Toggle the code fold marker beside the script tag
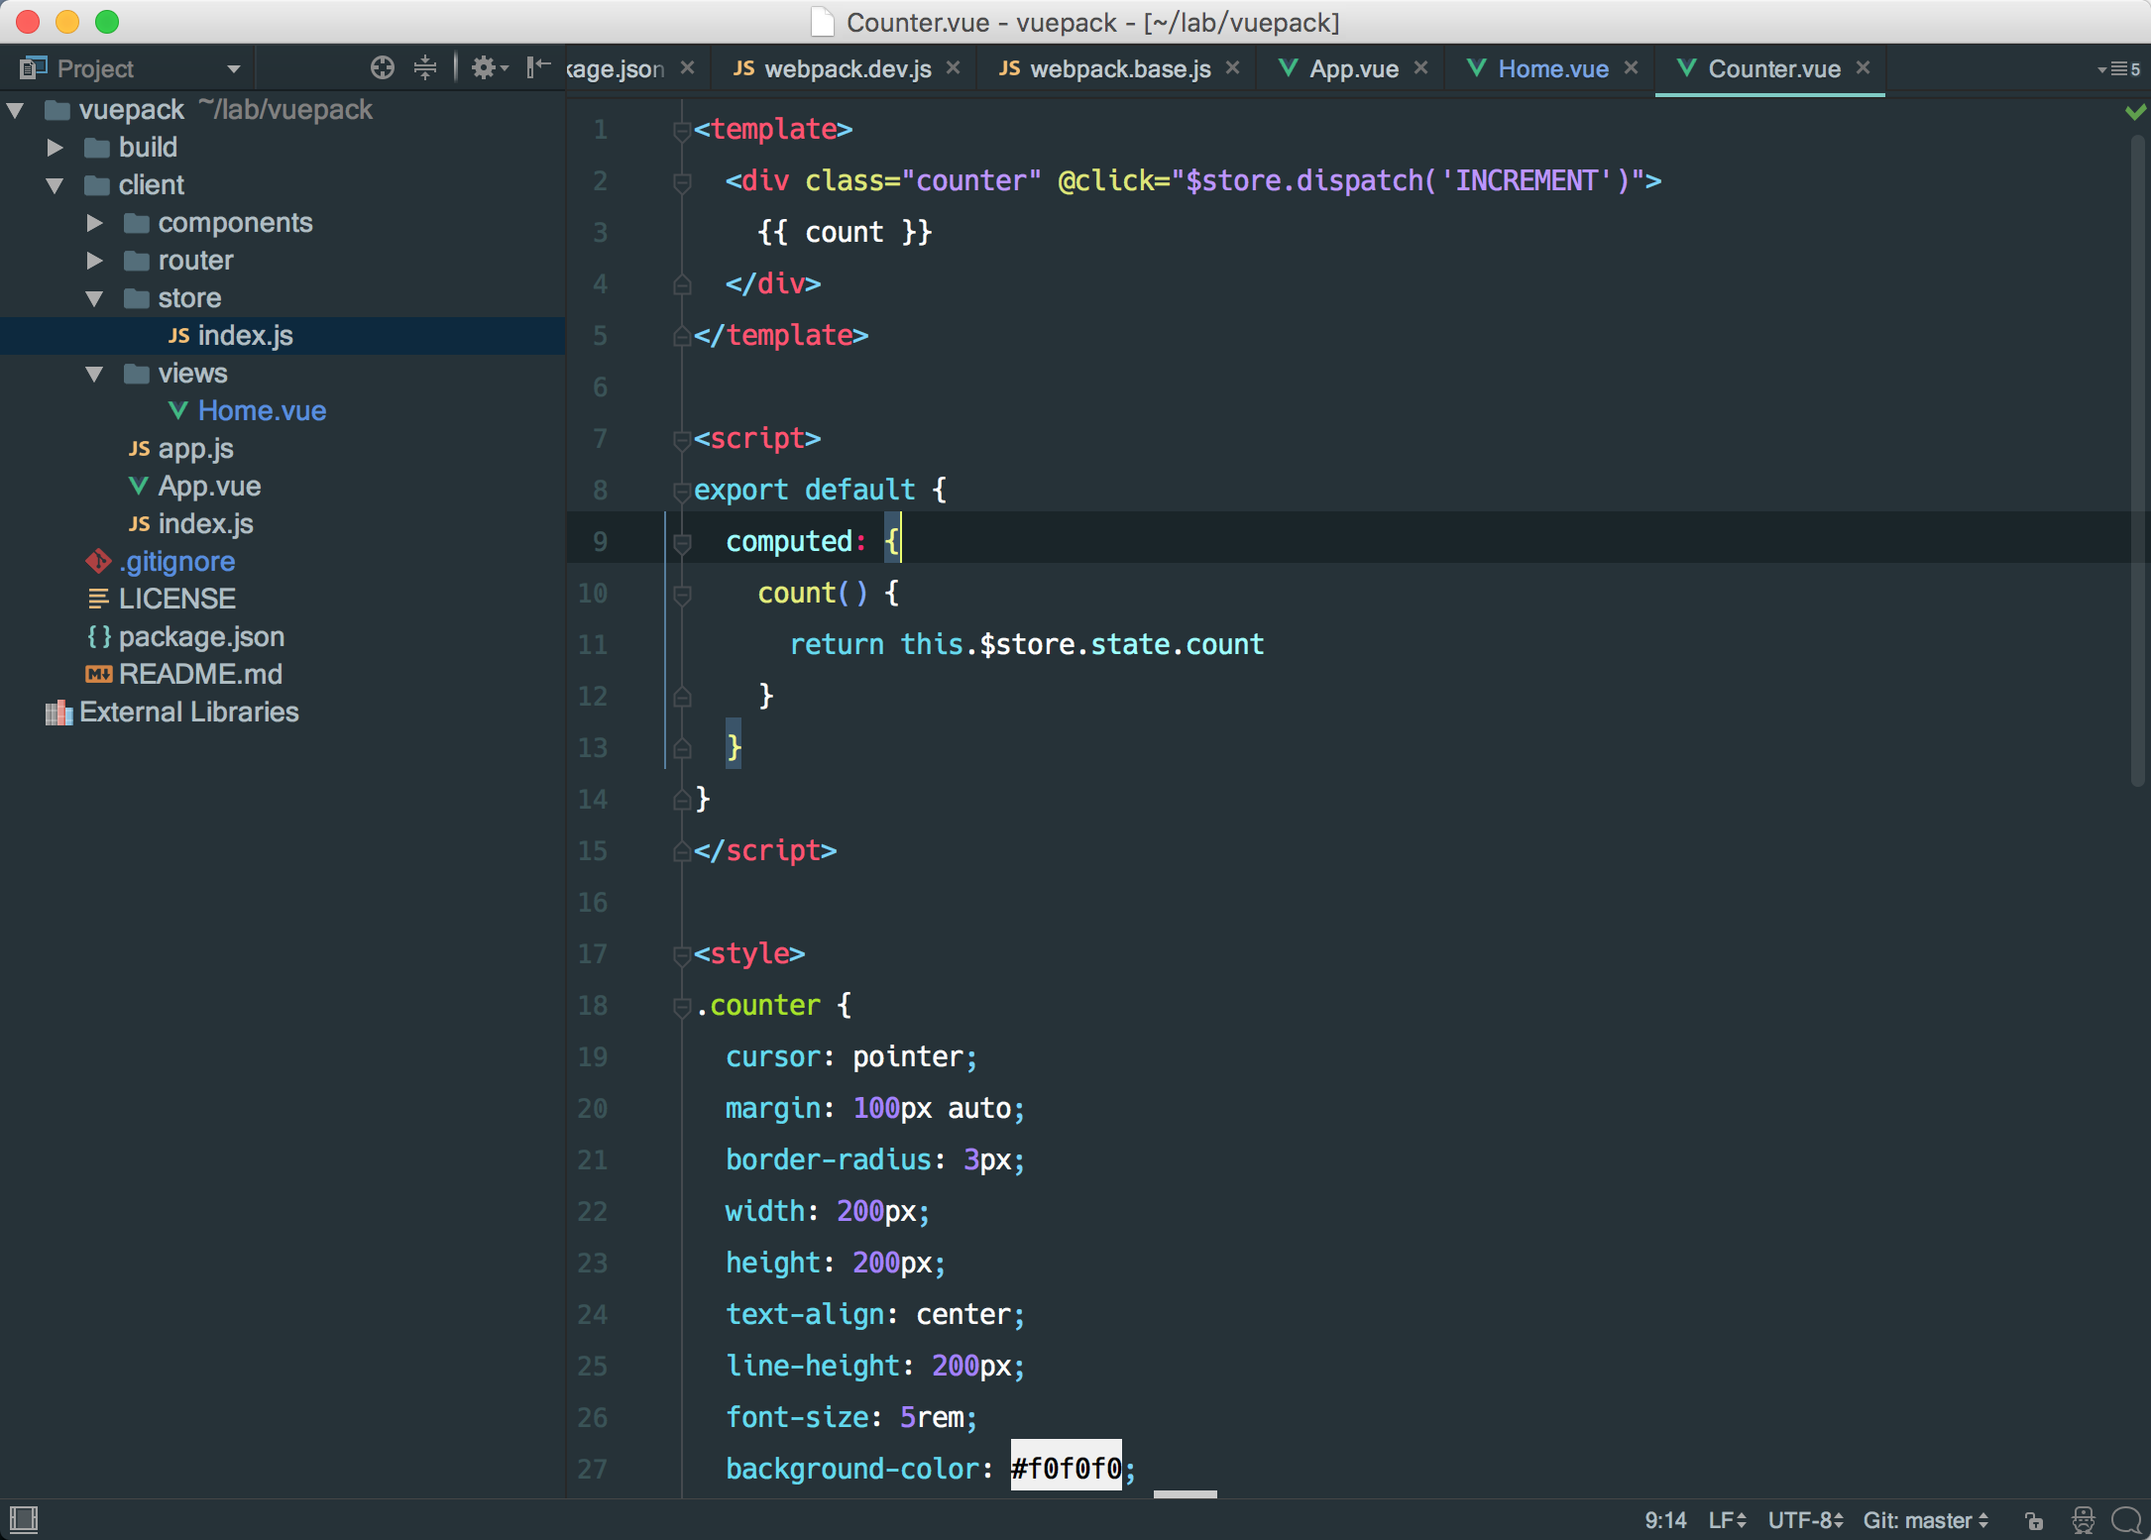Image resolution: width=2151 pixels, height=1540 pixels. 682,439
